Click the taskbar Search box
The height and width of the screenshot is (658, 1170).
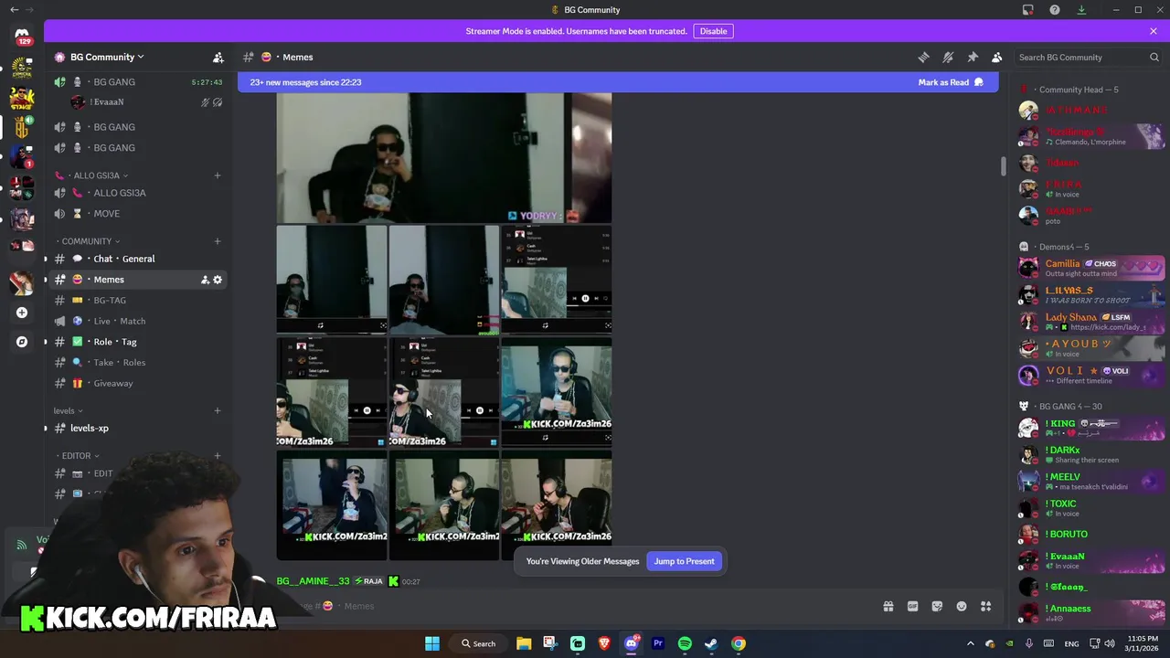coord(478,643)
